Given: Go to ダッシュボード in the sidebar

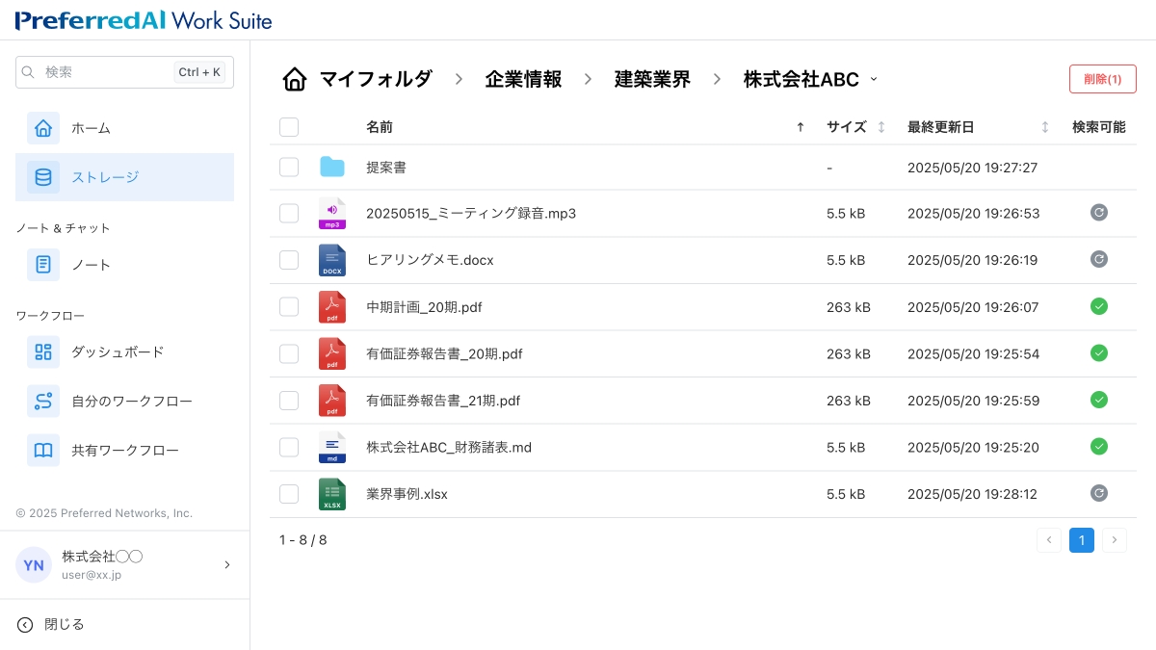Looking at the screenshot, I should tap(117, 352).
